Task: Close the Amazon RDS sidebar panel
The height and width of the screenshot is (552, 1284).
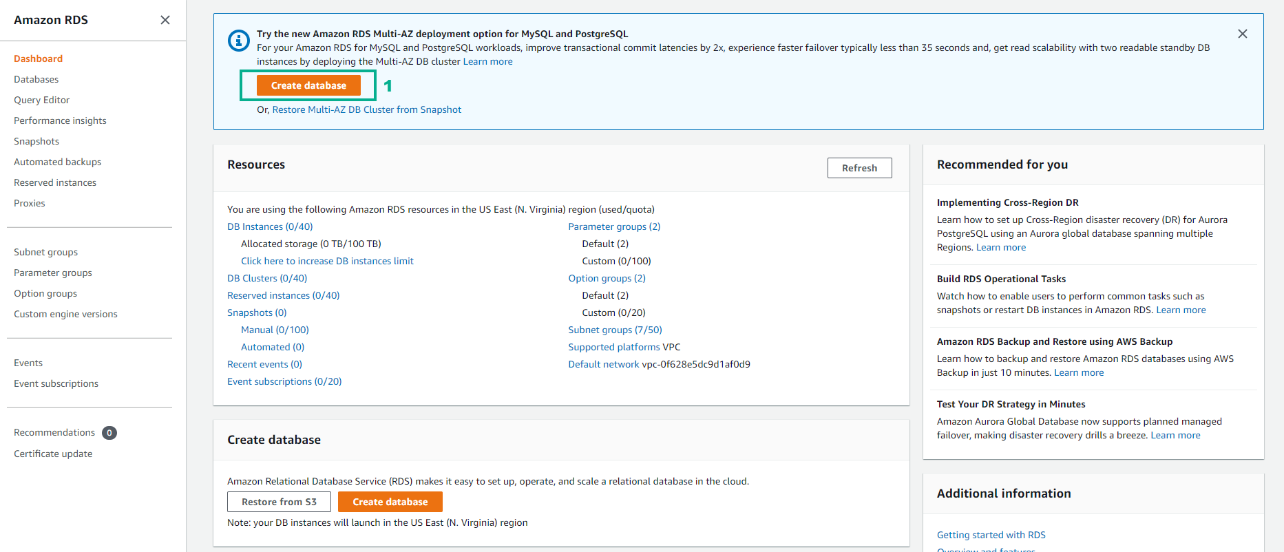Action: coord(165,20)
